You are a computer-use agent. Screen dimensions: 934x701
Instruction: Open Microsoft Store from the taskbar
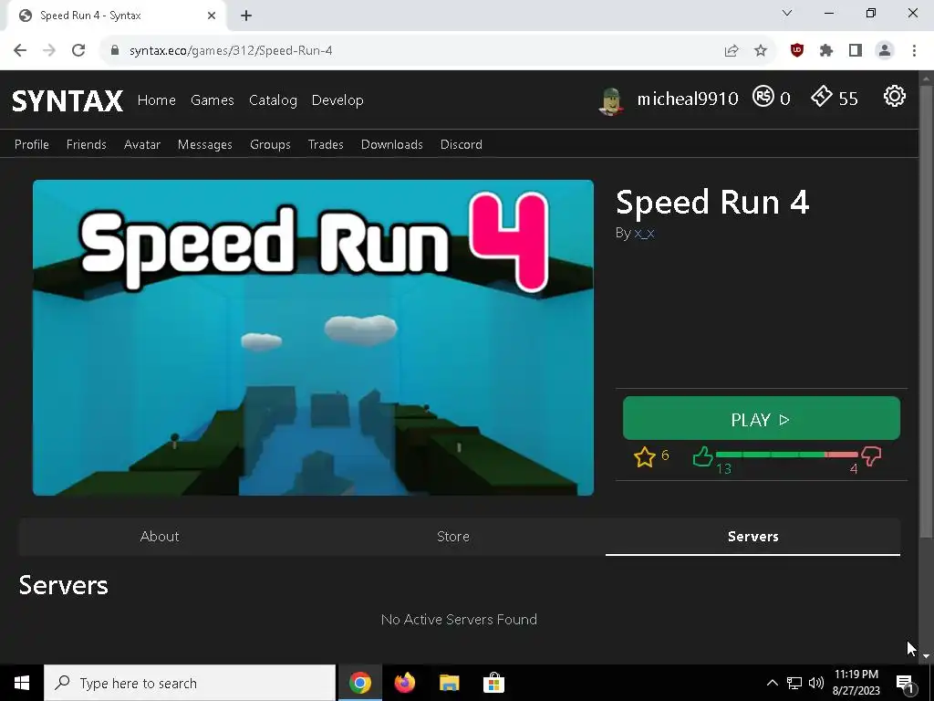[x=493, y=683]
